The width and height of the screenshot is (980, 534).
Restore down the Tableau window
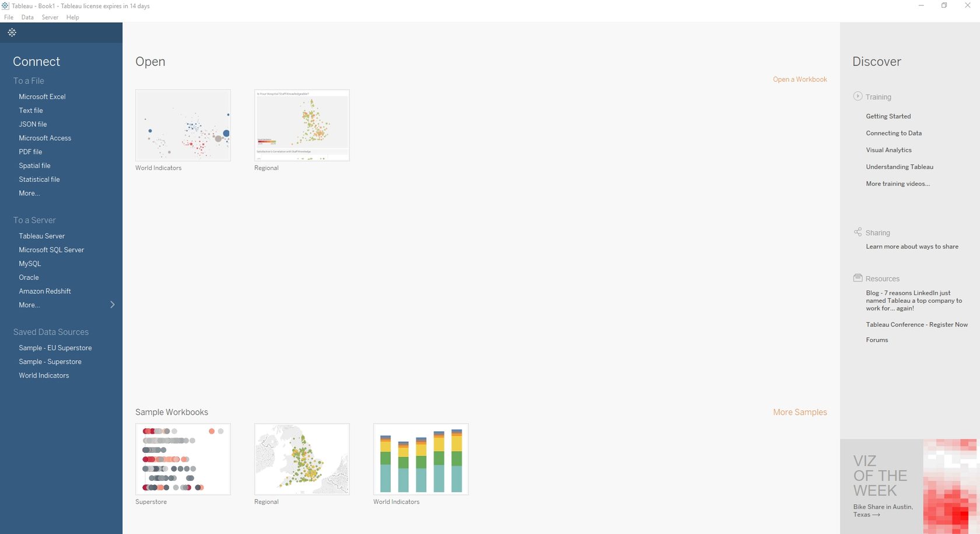click(x=944, y=6)
